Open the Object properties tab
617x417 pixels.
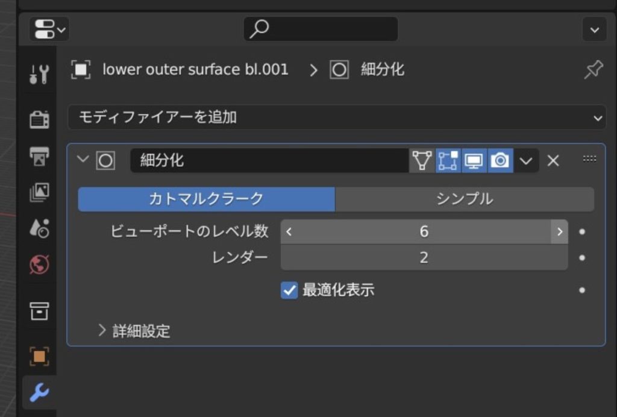[39, 356]
